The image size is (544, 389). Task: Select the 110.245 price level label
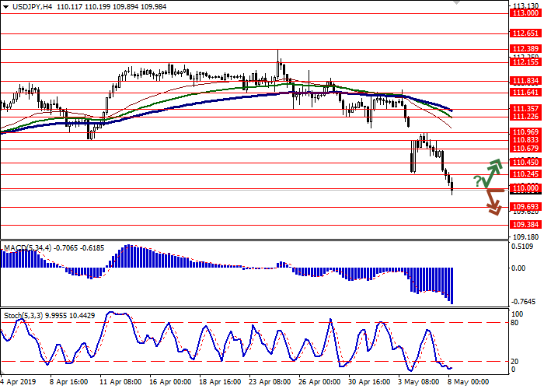pos(525,174)
